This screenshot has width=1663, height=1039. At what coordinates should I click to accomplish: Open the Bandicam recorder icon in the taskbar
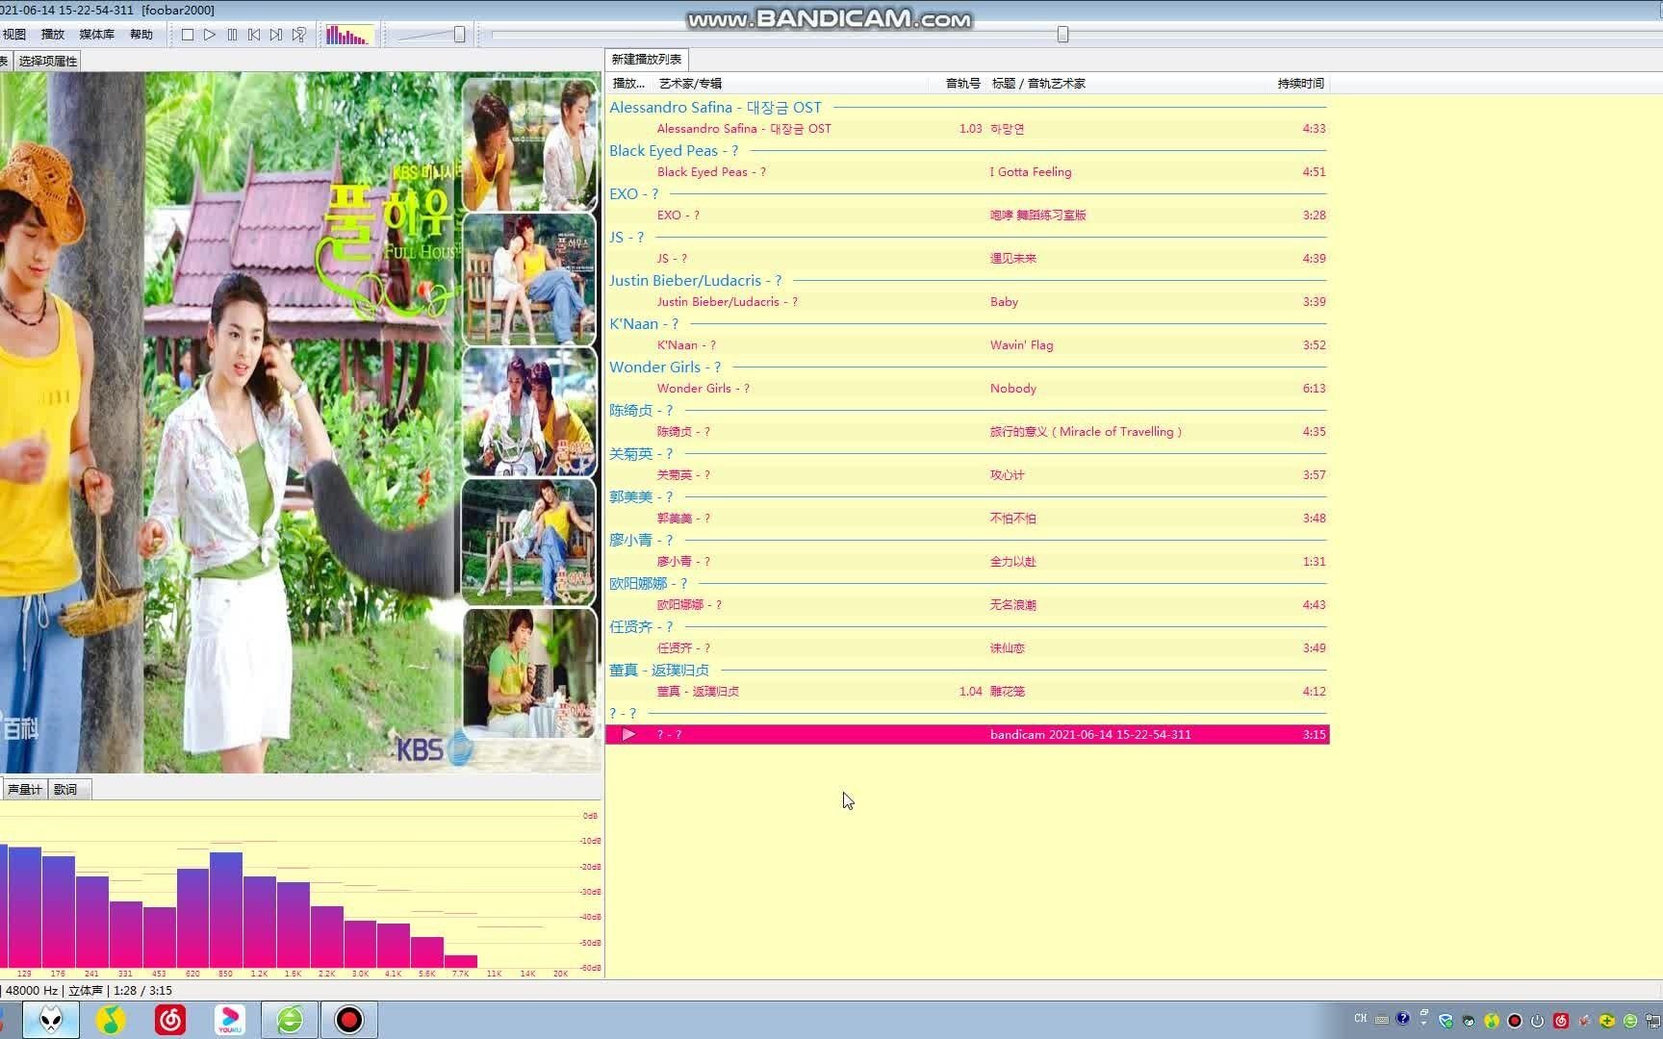tap(349, 1020)
